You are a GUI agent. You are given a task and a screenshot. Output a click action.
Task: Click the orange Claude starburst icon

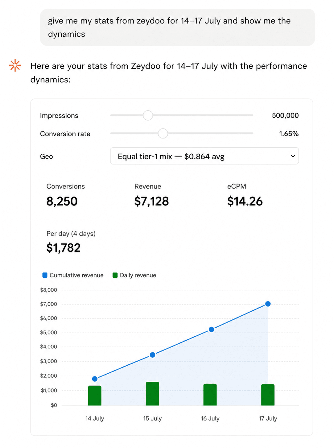pyautogui.click(x=15, y=65)
